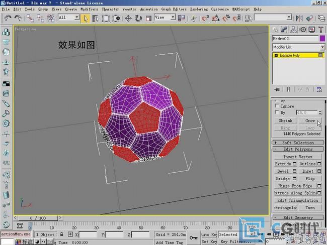The height and width of the screenshot is (245, 327).
Task: Activate the Select and Rotate tool
Action: [x=138, y=18]
